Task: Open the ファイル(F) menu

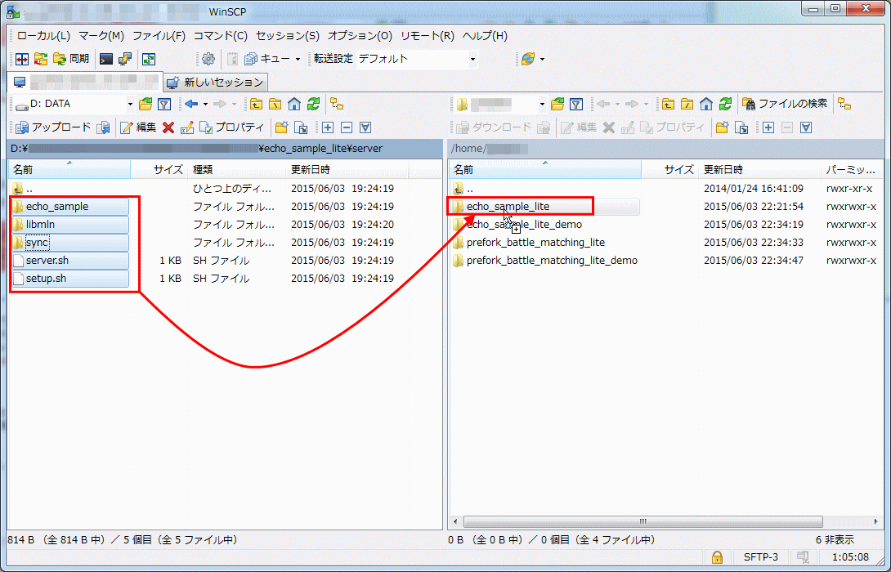Action: 159,36
